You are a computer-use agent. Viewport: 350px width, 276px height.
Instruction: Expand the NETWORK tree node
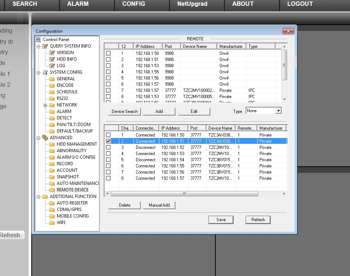pos(45,105)
